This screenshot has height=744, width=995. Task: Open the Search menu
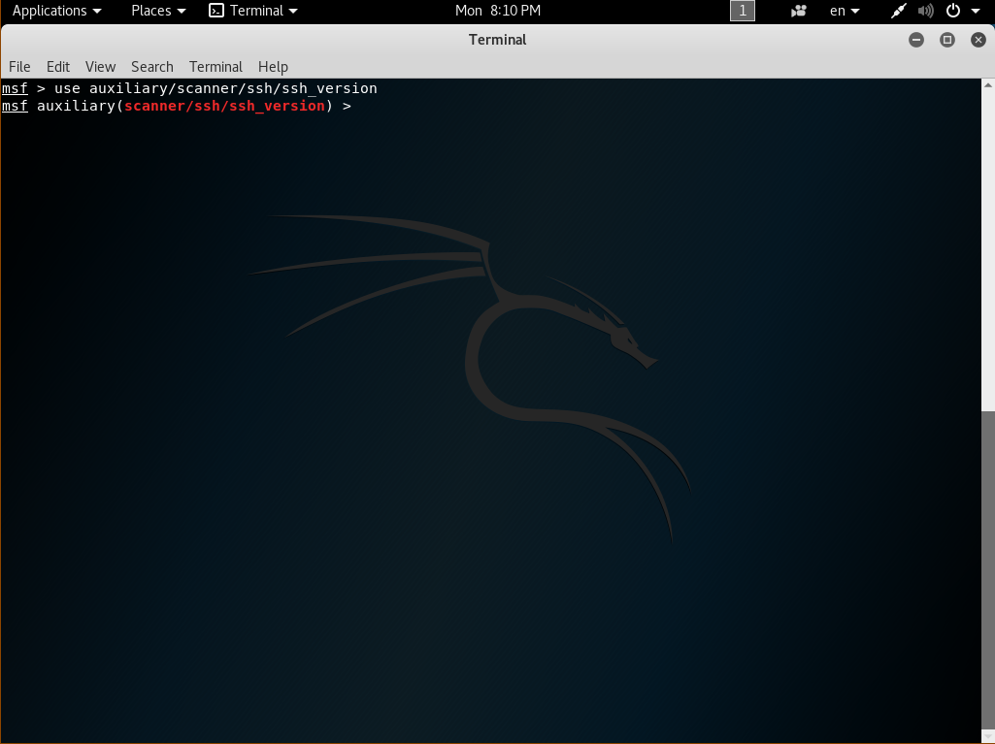pos(152,66)
